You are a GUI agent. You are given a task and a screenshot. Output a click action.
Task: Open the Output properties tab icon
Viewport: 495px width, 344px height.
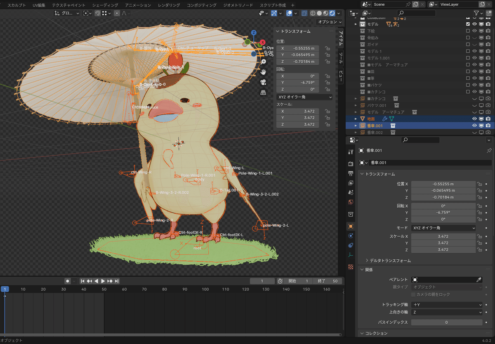tap(351, 173)
